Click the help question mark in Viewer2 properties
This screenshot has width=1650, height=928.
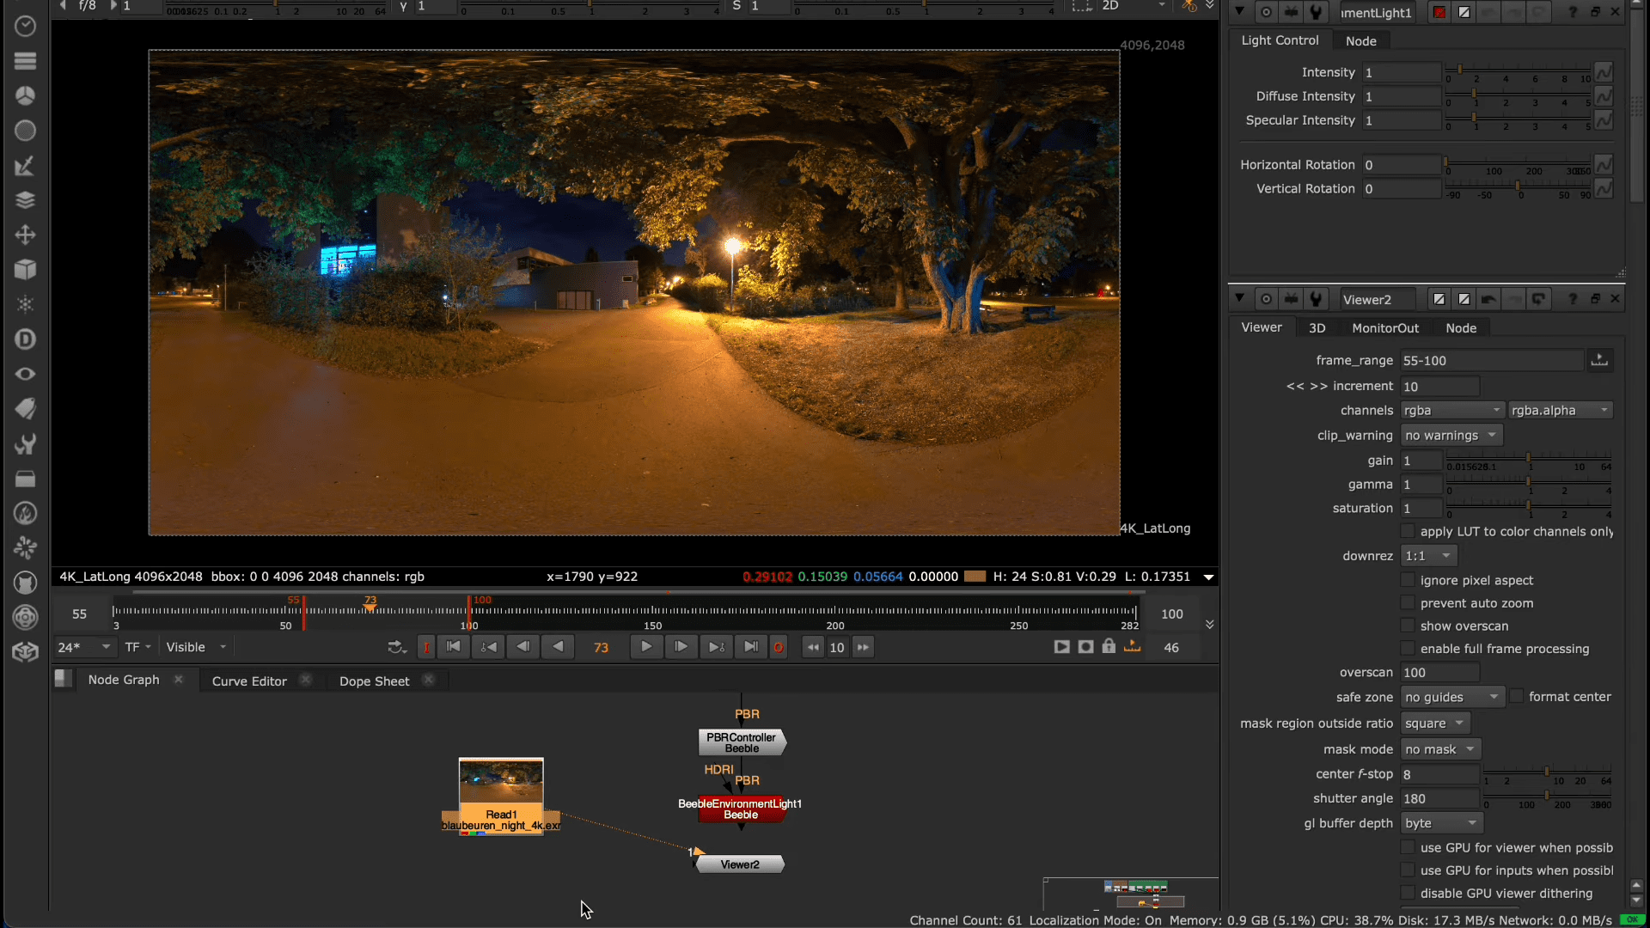click(1573, 299)
